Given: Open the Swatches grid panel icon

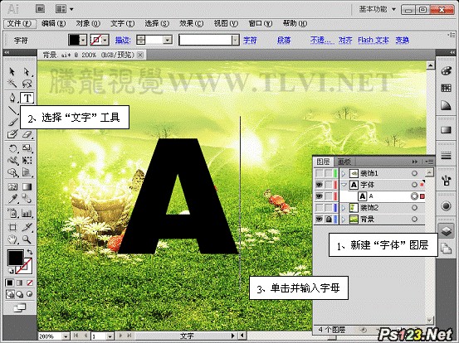Looking at the screenshot, I should pyautogui.click(x=446, y=88).
